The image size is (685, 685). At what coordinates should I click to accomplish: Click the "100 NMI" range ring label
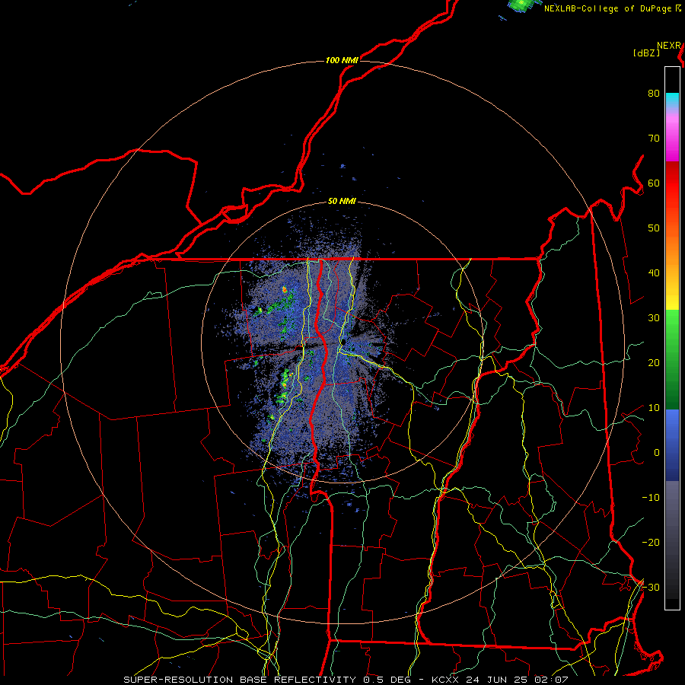(342, 60)
